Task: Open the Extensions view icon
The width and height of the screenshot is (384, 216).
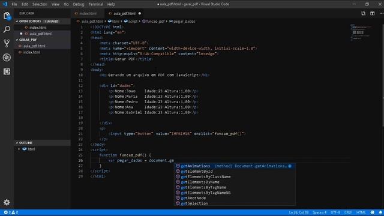Action: point(7,71)
